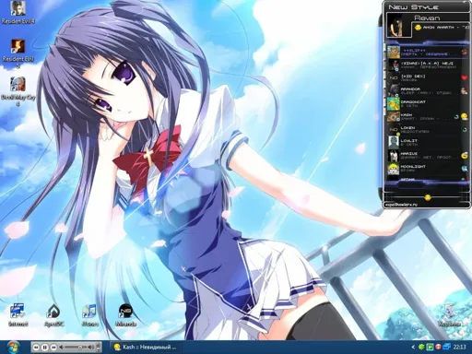Screen dimensions: 472x354
Task: Click the green gear tray icon
Action: point(421,348)
